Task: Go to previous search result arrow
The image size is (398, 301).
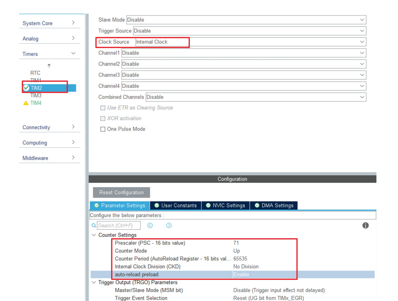Action: click(150, 225)
